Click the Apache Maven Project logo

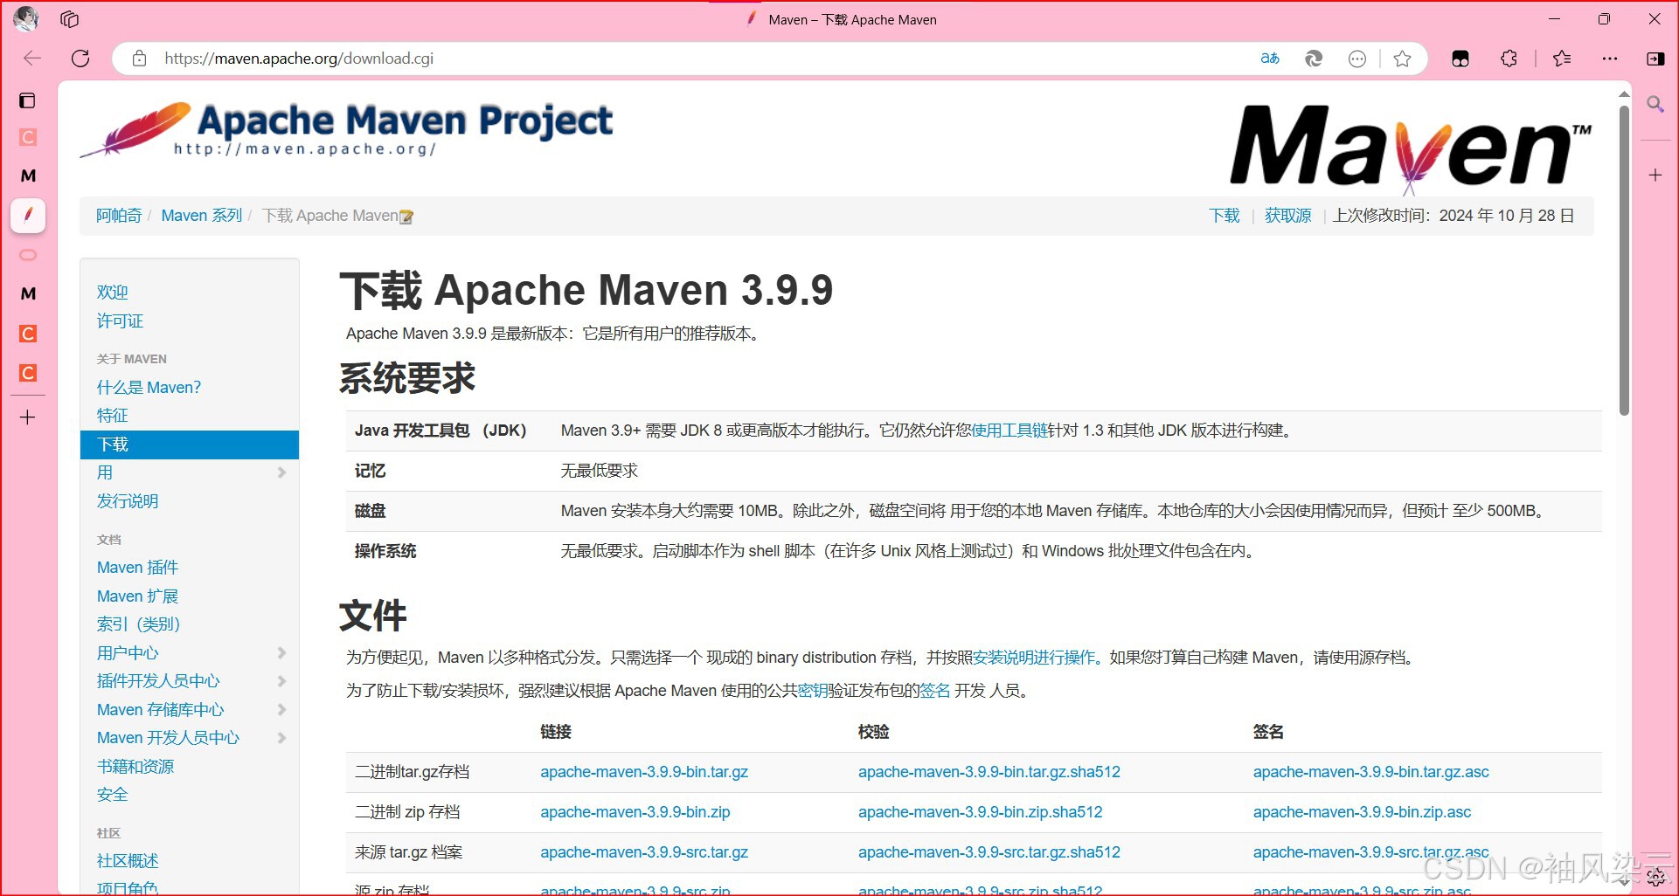click(346, 129)
